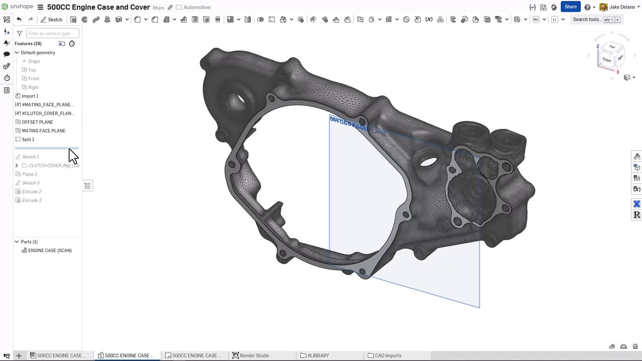Select the Loft tool
The width and height of the screenshot is (642, 361).
point(107,19)
